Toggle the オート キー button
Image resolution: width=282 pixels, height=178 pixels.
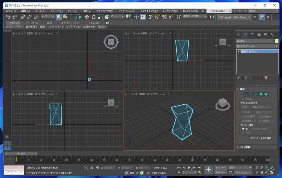pos(221,168)
